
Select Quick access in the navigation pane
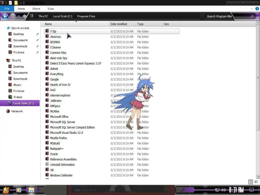point(20,28)
